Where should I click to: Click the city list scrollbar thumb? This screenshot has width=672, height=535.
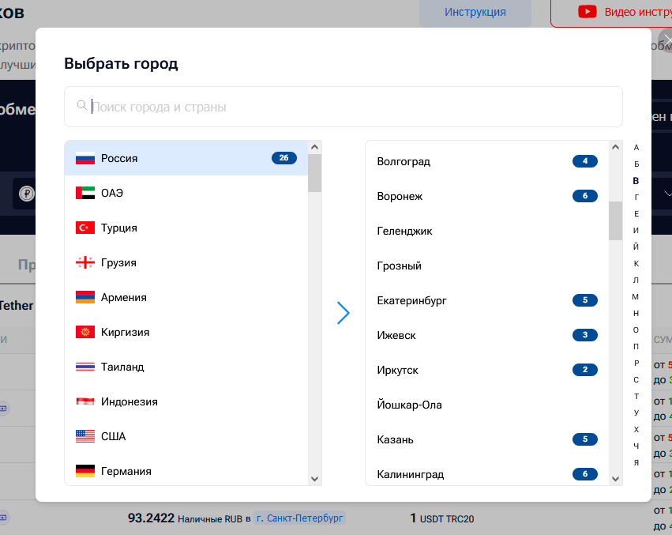[615, 220]
